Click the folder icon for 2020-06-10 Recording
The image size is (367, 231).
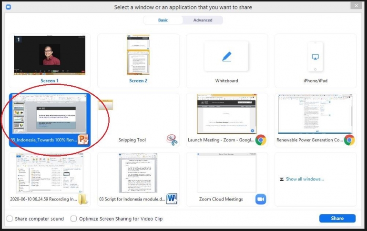tap(83, 199)
